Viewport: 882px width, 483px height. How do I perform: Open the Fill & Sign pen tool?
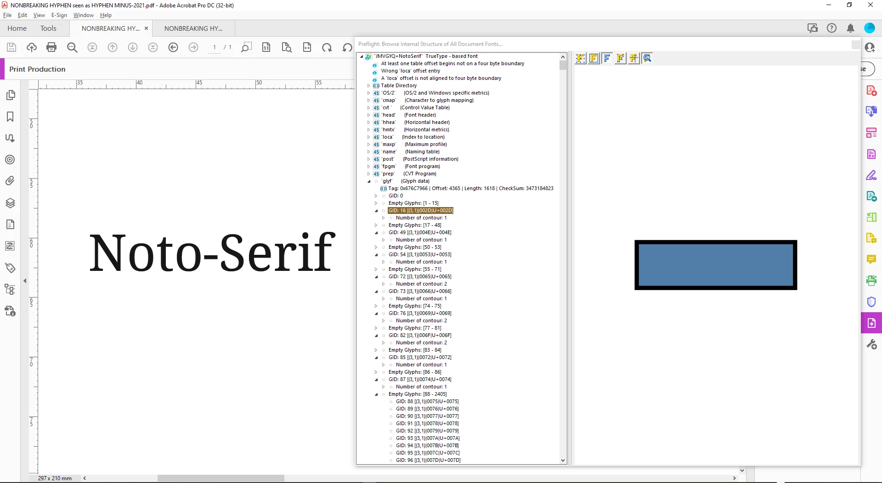click(871, 175)
